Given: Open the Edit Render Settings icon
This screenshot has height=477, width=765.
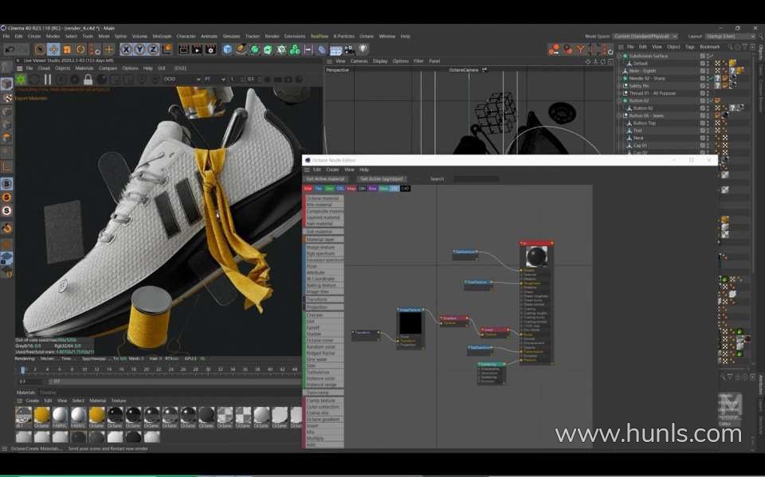Looking at the screenshot, I should pos(210,49).
